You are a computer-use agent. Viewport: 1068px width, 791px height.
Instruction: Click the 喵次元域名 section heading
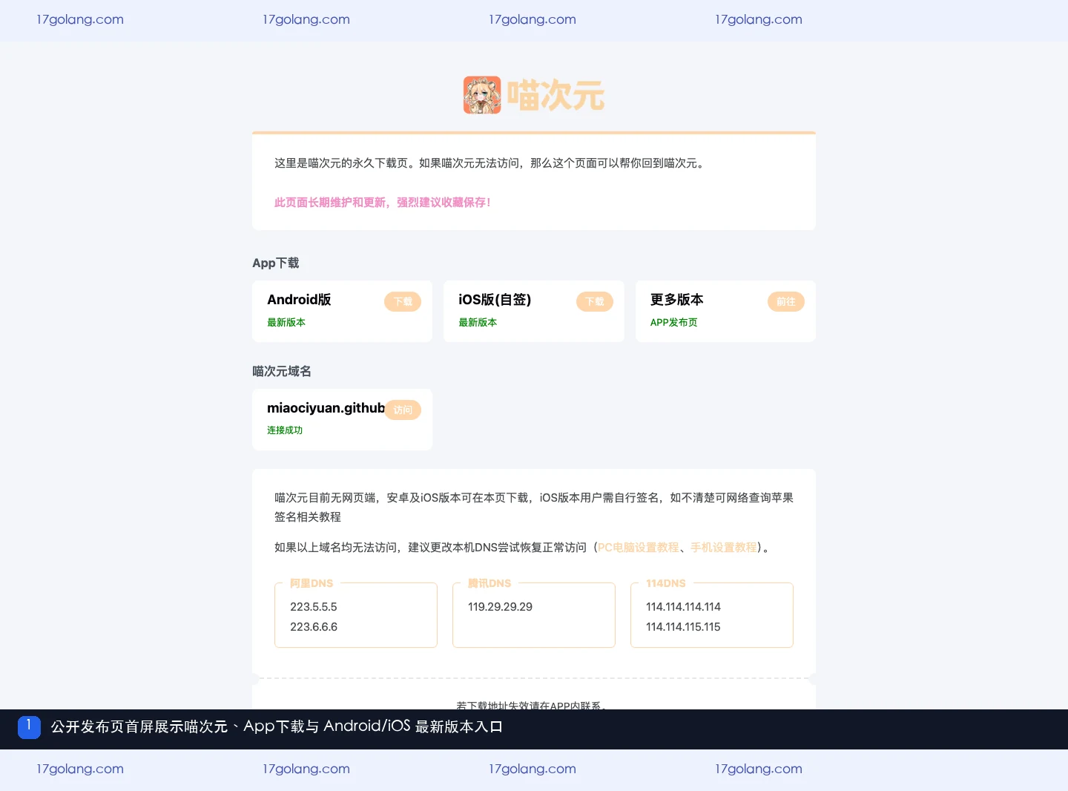coord(282,372)
